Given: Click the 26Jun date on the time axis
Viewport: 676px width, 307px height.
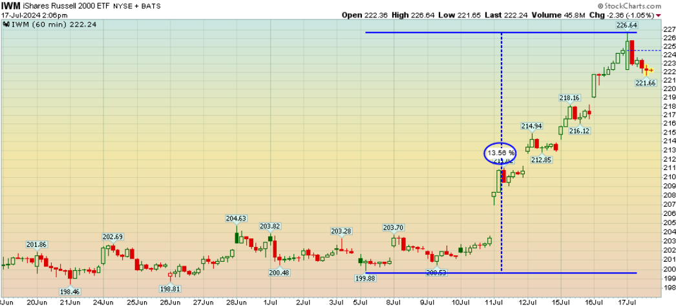Looking at the screenshot, I should (x=171, y=302).
